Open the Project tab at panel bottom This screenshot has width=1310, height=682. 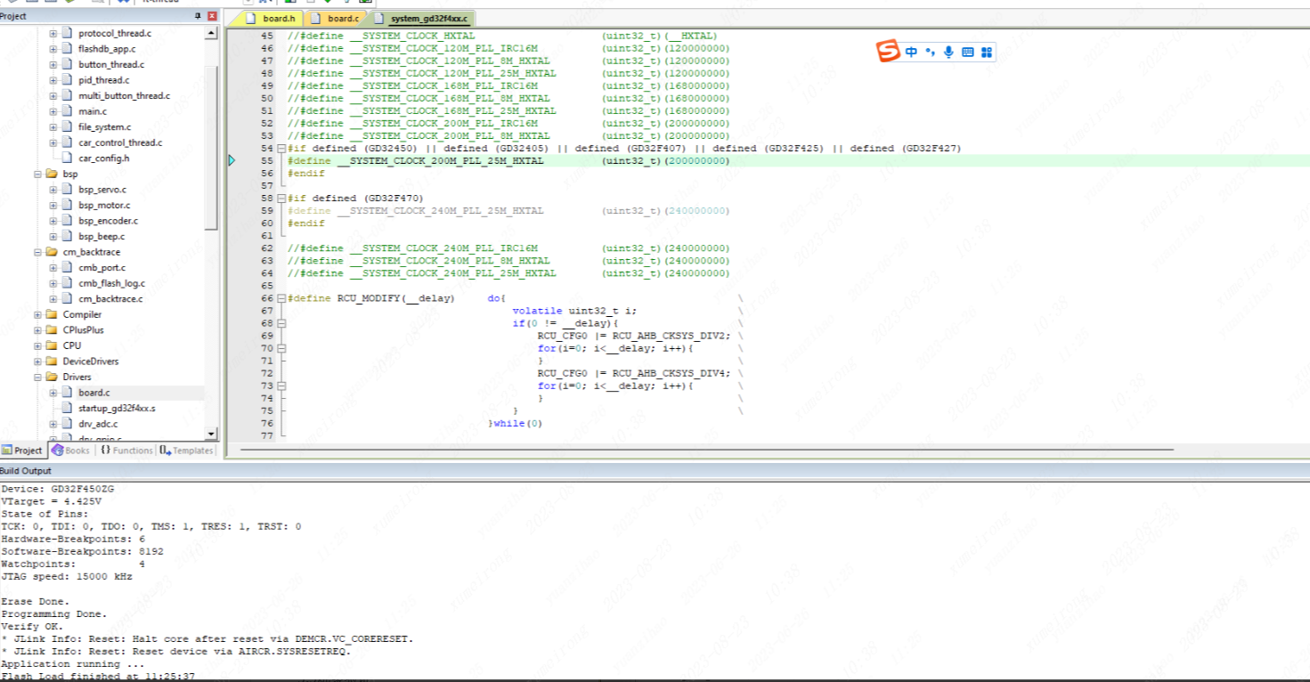22,451
